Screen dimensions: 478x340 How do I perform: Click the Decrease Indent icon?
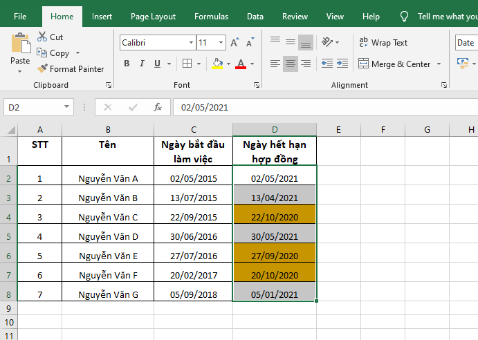(x=327, y=64)
